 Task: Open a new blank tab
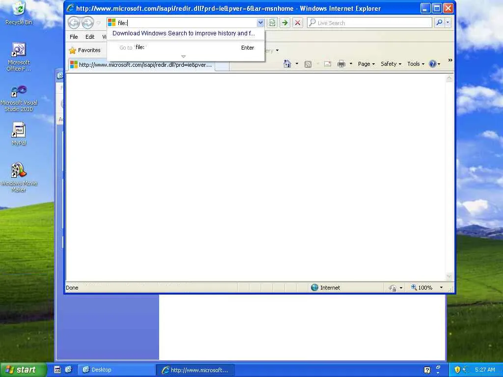coord(222,65)
